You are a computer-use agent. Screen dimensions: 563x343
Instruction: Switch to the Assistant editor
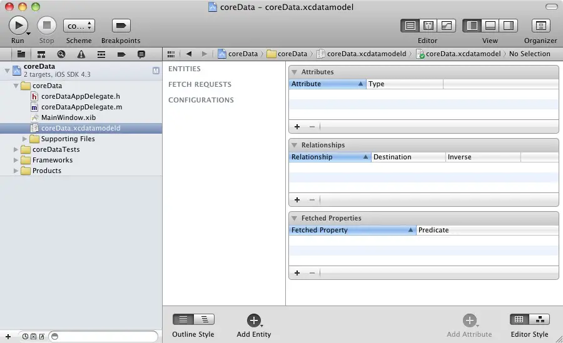[429, 26]
